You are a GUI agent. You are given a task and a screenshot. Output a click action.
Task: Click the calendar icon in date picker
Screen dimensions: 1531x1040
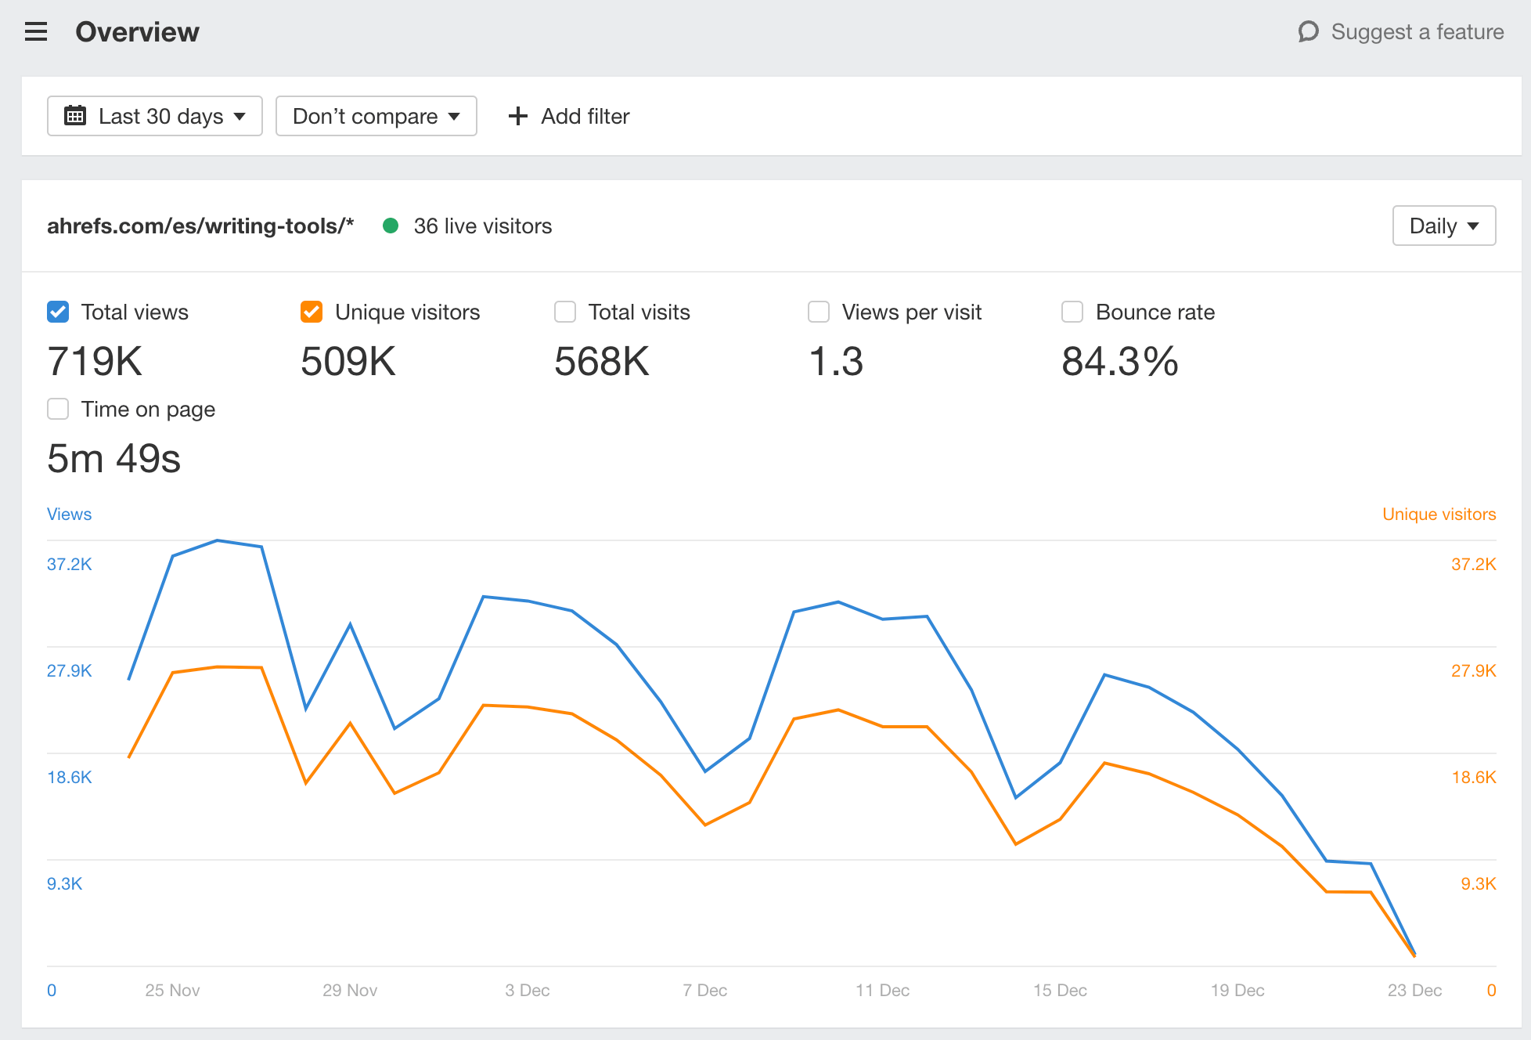pyautogui.click(x=75, y=116)
